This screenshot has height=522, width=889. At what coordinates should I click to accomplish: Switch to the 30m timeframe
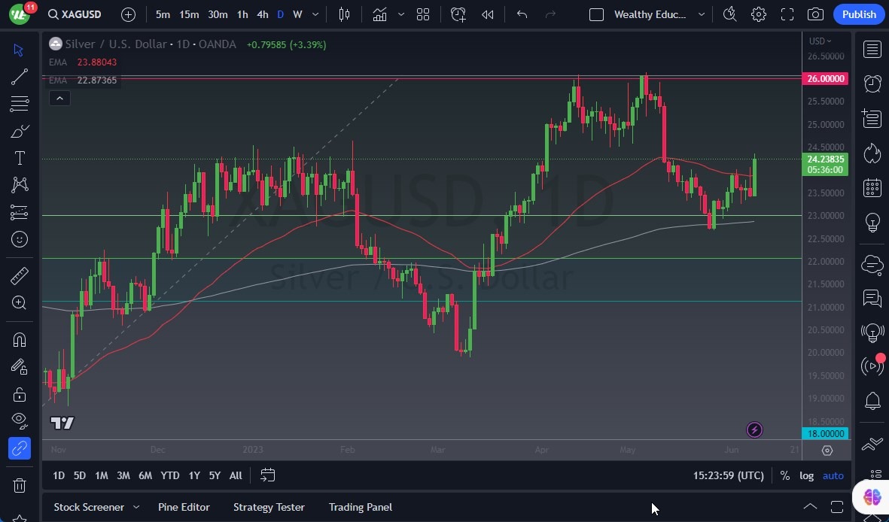click(218, 14)
